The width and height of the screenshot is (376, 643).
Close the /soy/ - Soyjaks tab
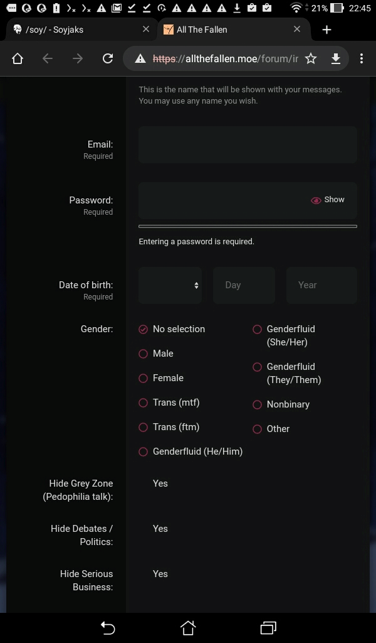pyautogui.click(x=146, y=30)
